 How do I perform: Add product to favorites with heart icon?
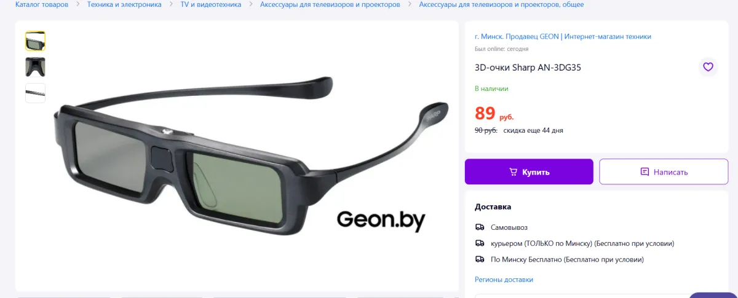(x=708, y=67)
